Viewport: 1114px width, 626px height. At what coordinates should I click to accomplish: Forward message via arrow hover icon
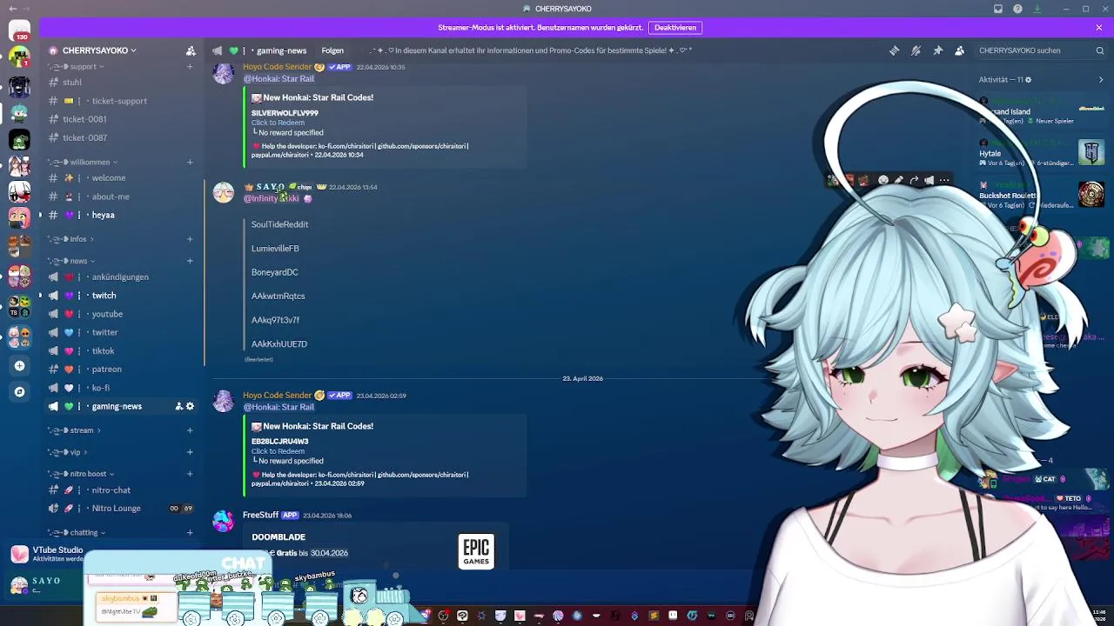914,181
